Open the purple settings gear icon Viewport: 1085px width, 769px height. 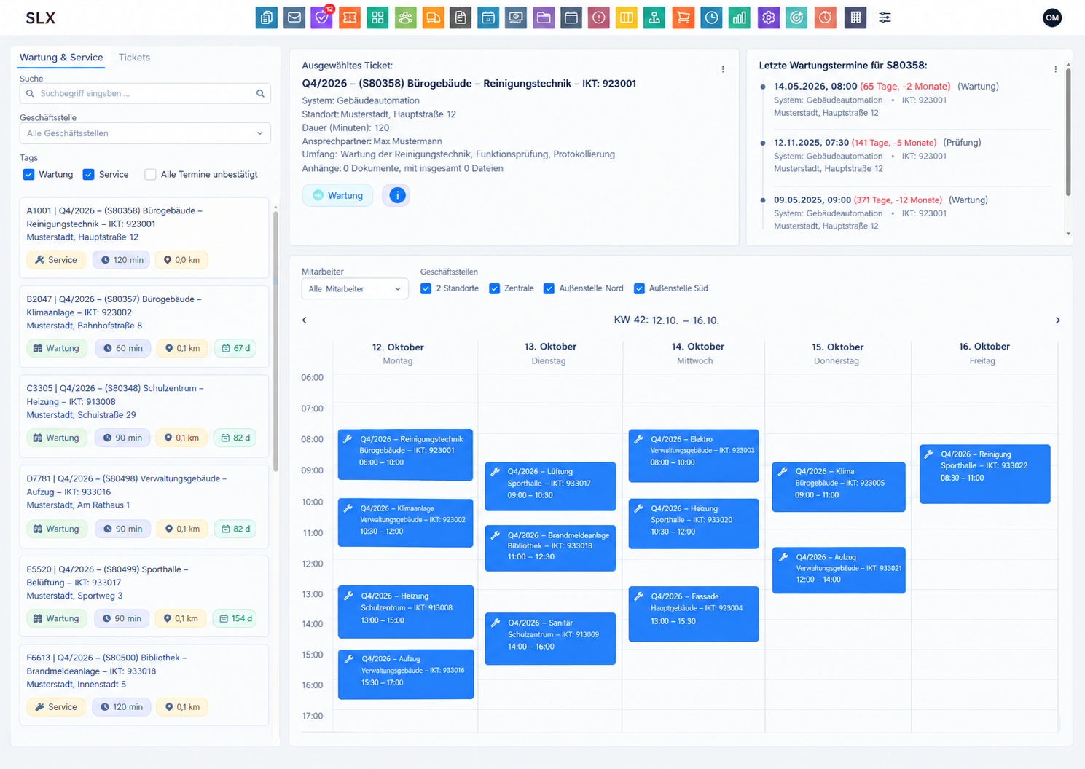coord(768,17)
